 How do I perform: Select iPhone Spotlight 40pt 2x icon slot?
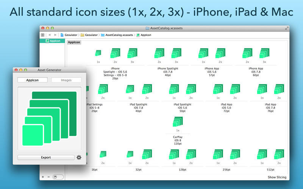pyautogui.click(x=159, y=53)
